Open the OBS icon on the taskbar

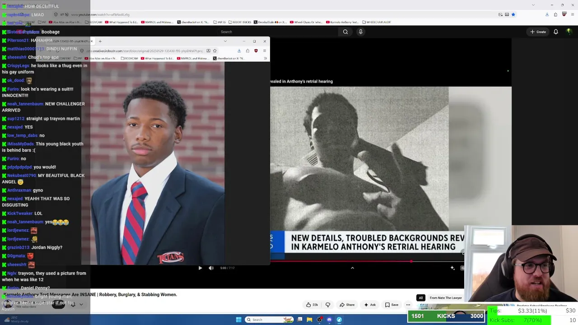tap(319, 320)
